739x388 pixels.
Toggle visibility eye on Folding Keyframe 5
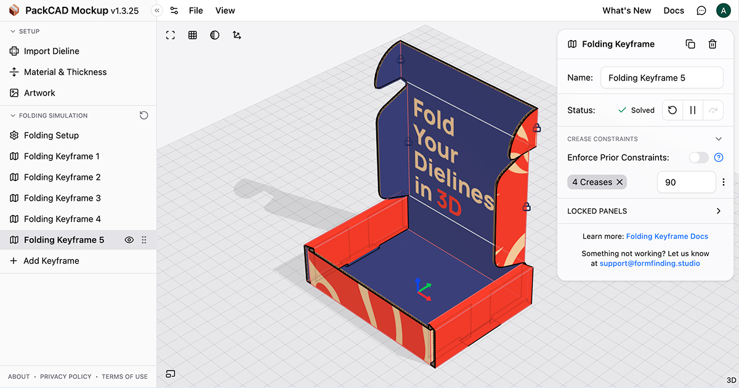point(129,240)
